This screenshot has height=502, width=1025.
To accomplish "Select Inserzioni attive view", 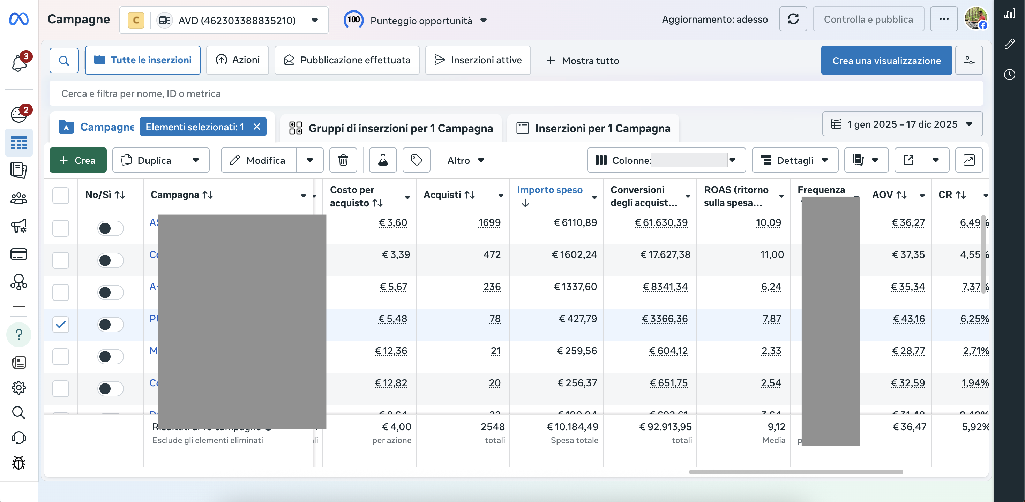I will (x=478, y=60).
